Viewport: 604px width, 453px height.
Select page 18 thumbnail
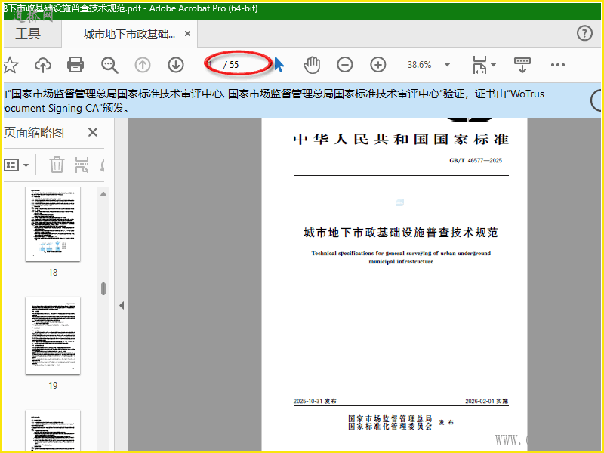click(53, 224)
